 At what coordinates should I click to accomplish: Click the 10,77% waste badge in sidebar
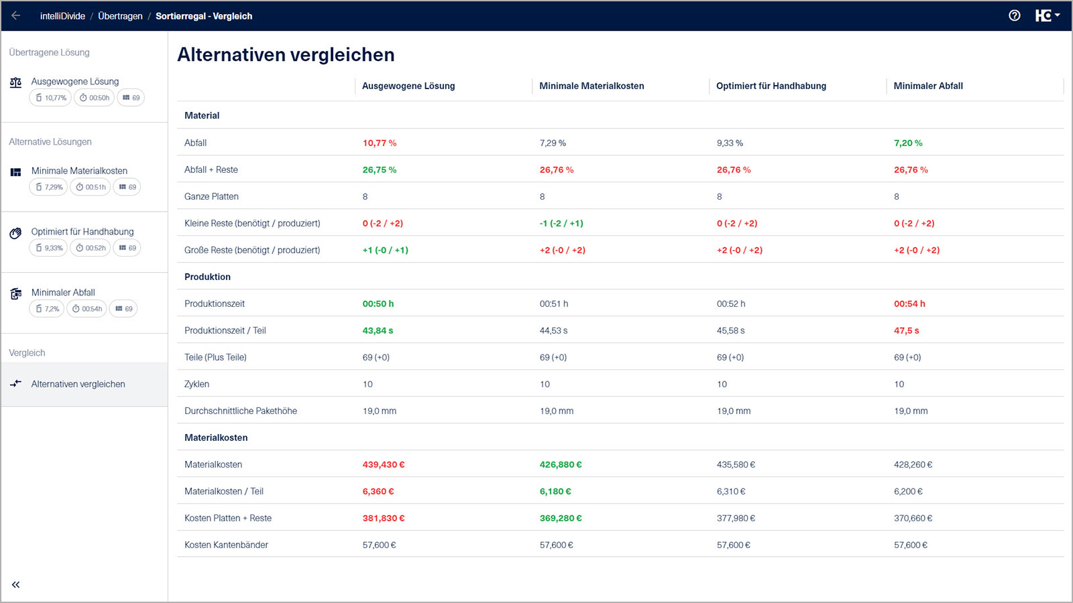50,98
